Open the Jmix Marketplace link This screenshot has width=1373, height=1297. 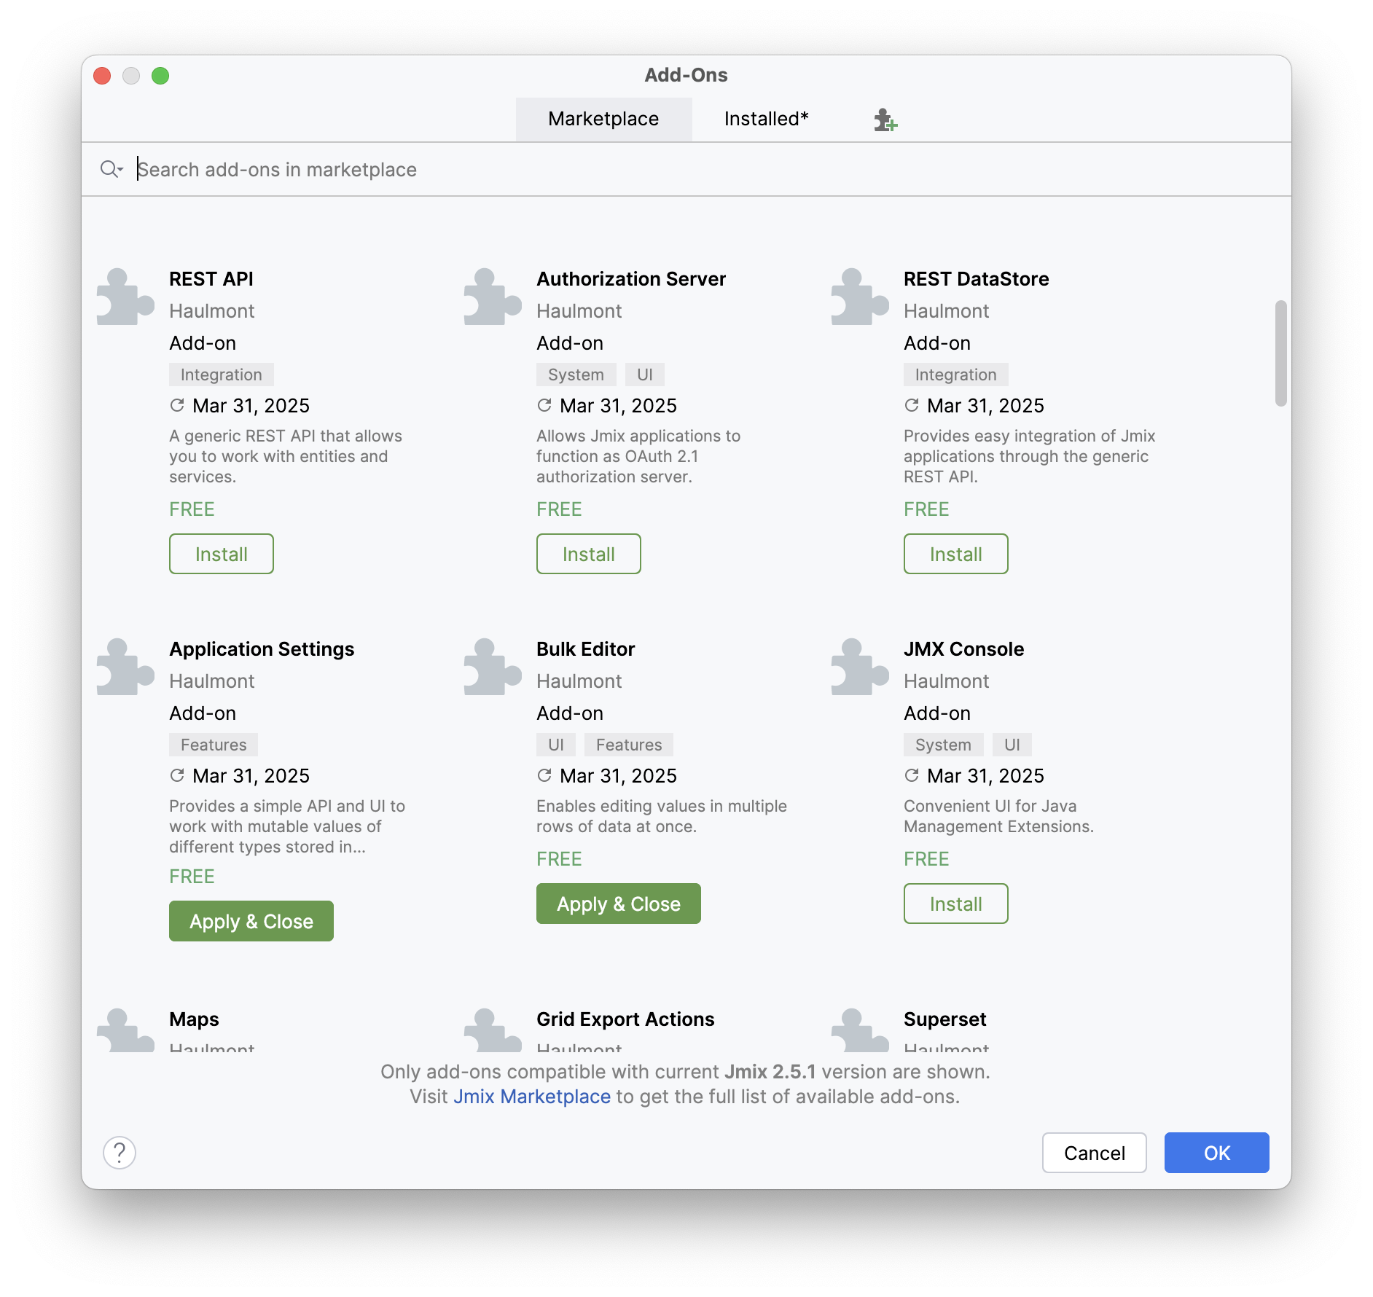(x=532, y=1097)
